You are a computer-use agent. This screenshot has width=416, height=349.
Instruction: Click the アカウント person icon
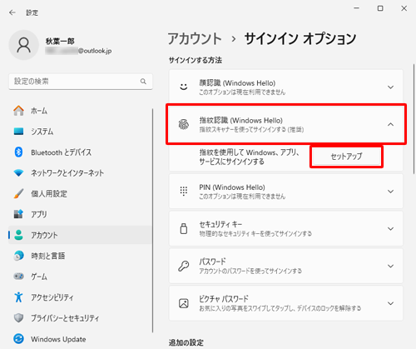click(18, 235)
